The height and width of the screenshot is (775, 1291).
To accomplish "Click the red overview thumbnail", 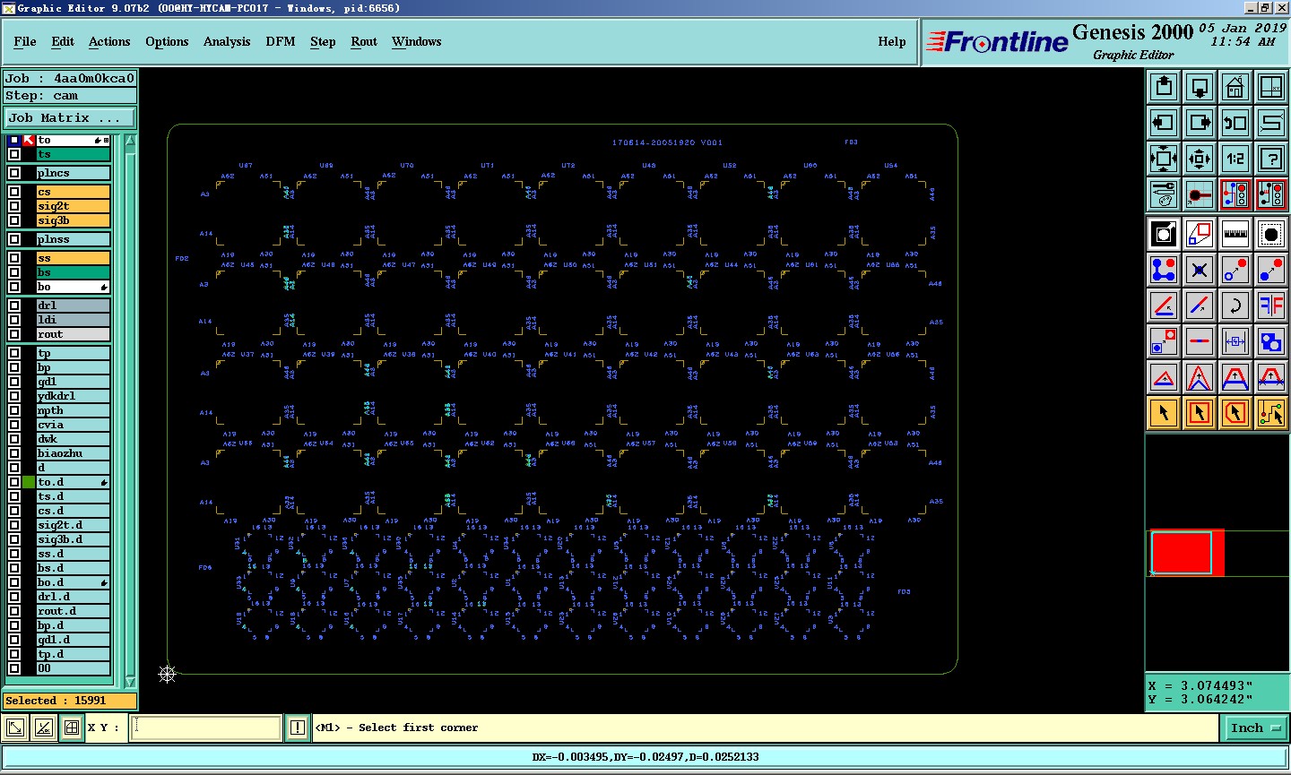I will 1186,553.
